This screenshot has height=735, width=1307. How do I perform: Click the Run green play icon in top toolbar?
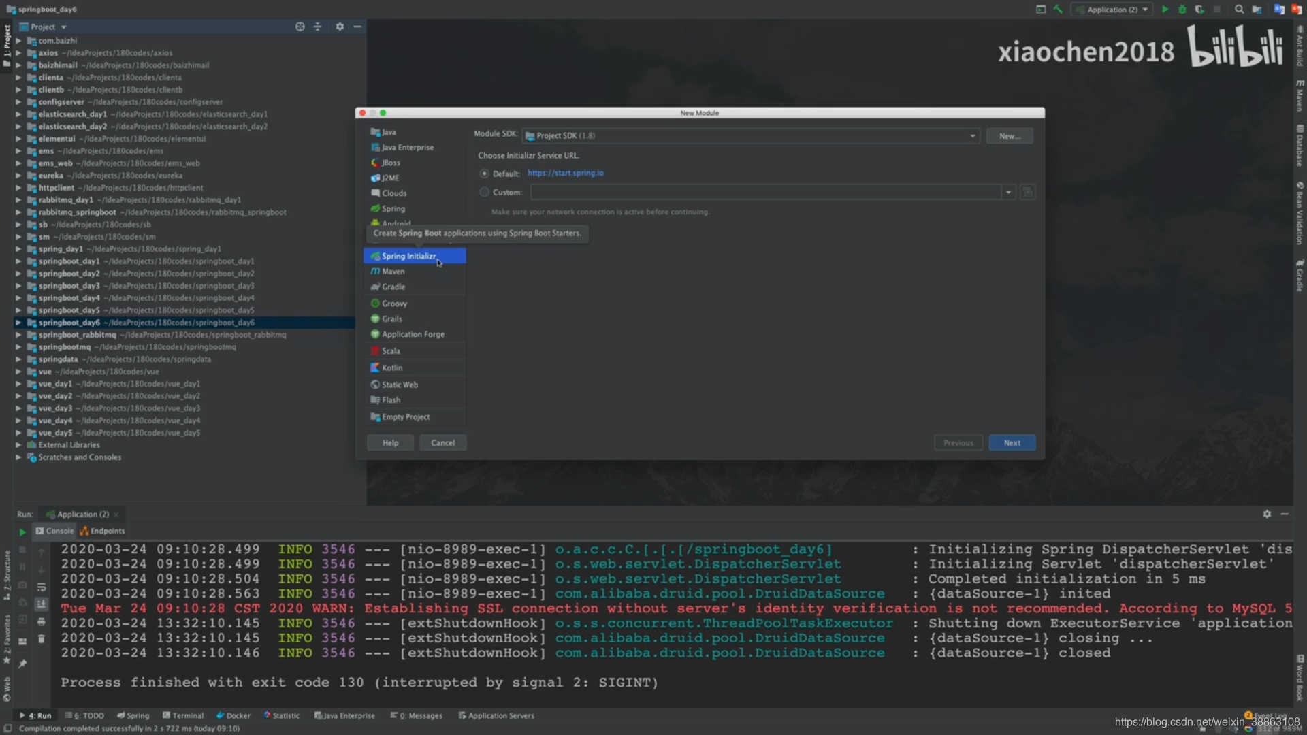pyautogui.click(x=1165, y=10)
